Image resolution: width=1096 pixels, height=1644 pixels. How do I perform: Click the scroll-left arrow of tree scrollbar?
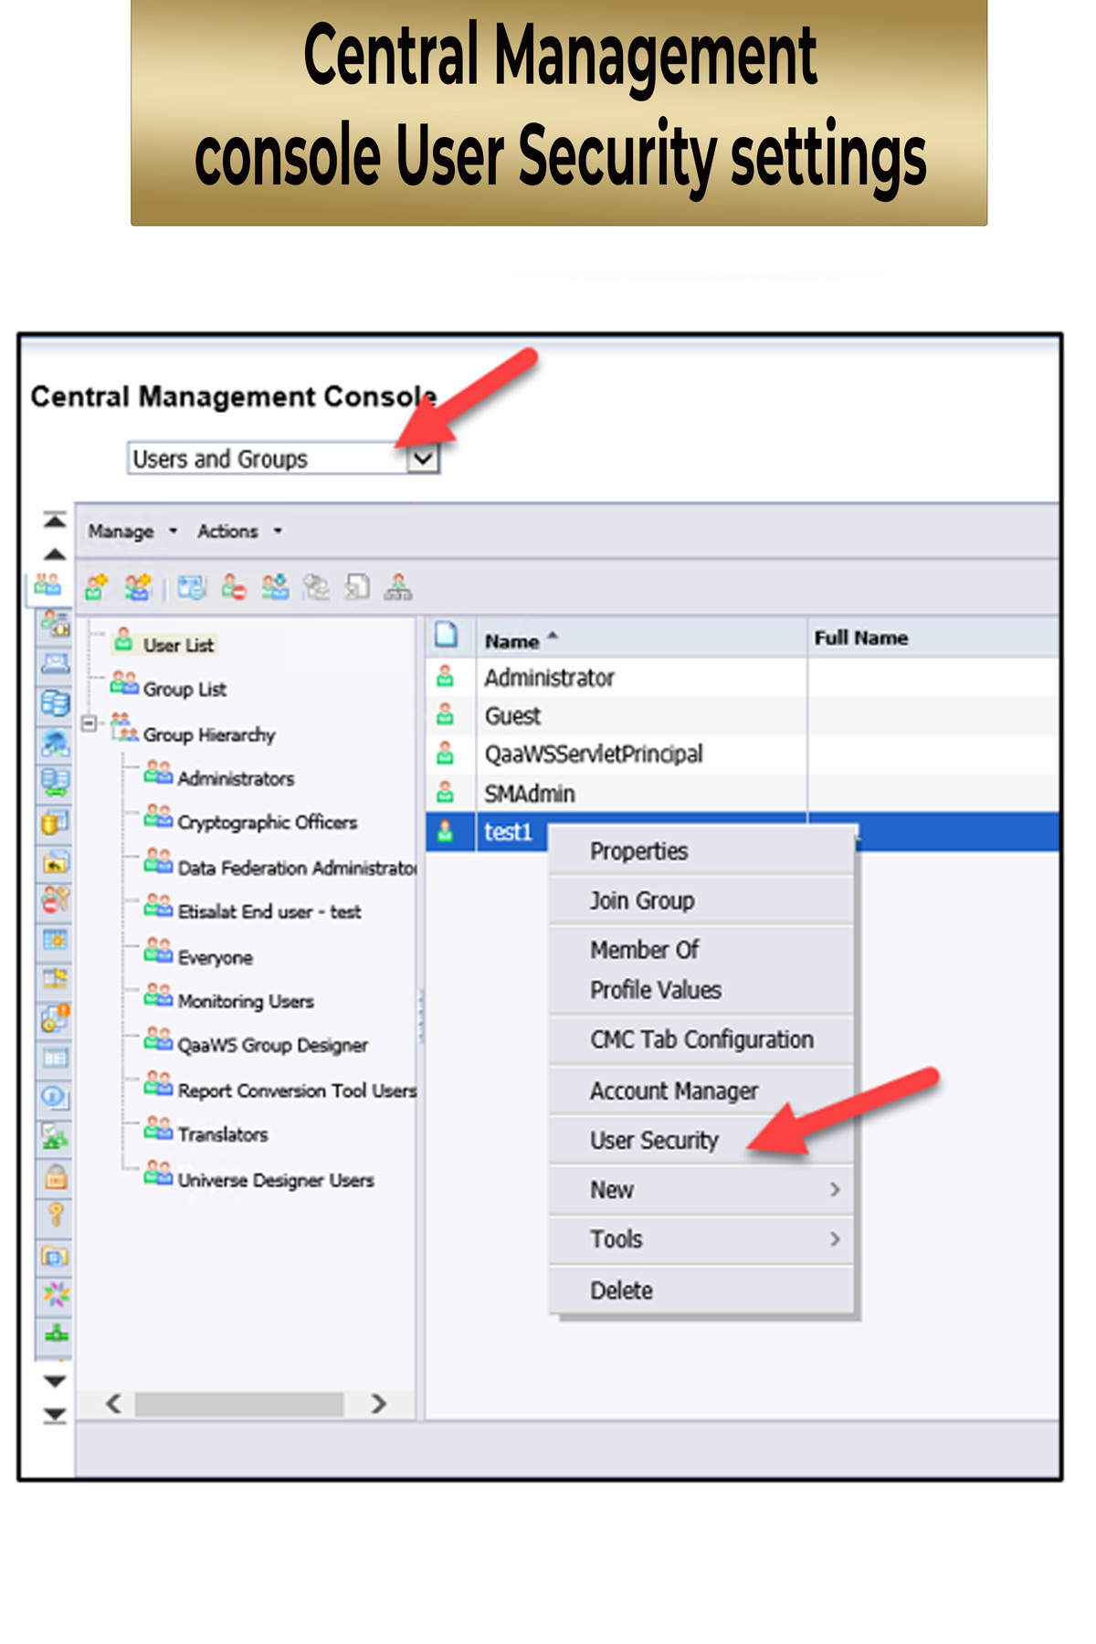click(113, 1404)
